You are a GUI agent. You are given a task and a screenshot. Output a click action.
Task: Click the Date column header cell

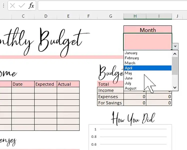pyautogui.click(x=23, y=84)
